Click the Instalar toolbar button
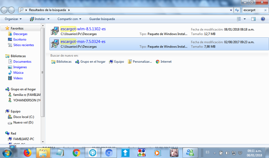This screenshot has height=158, width=269. tap(37, 19)
